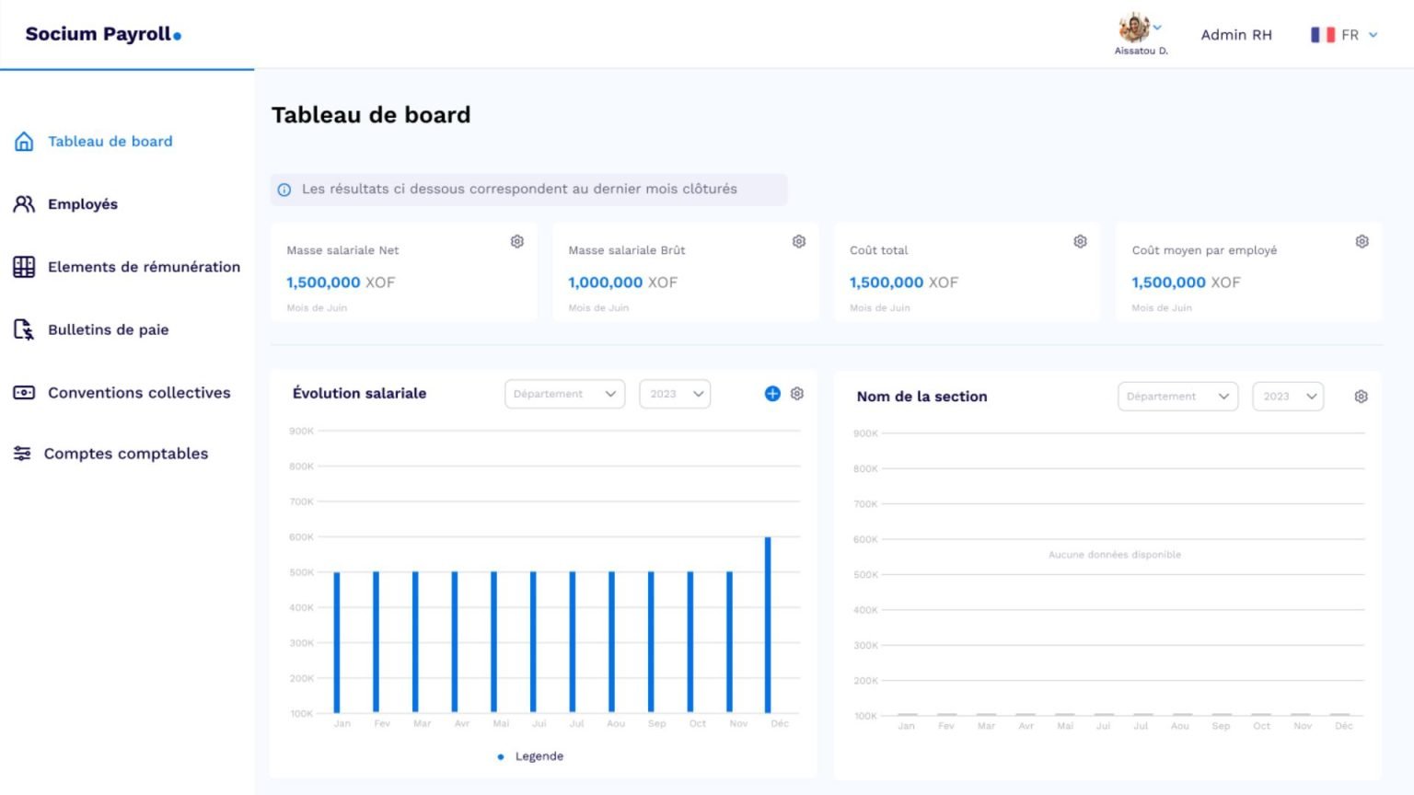Click the blue plus icon in Évolution salariale
The width and height of the screenshot is (1414, 795).
pyautogui.click(x=772, y=394)
